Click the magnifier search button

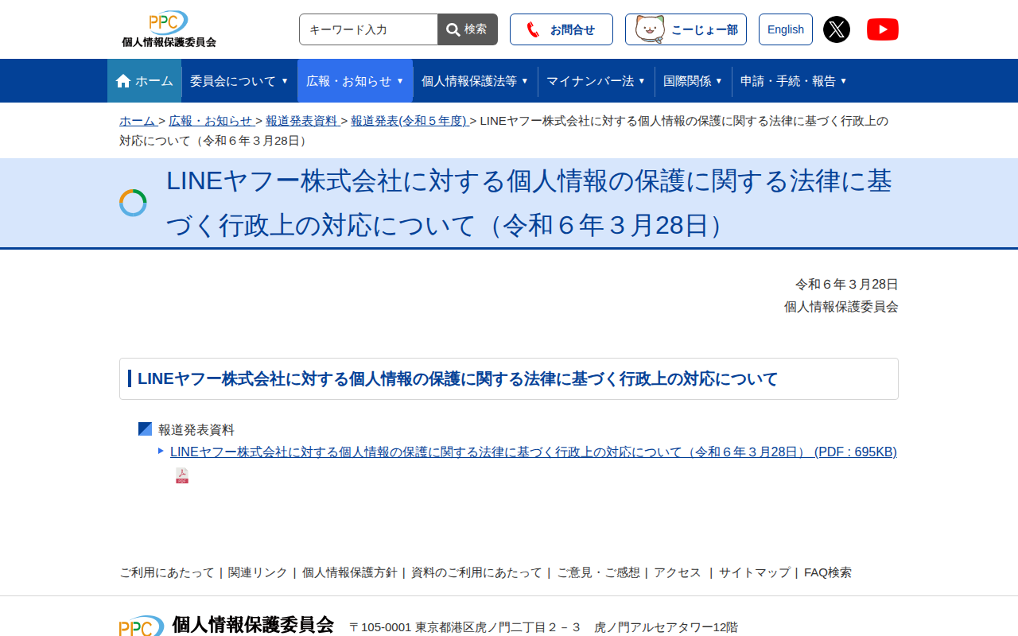click(x=468, y=29)
